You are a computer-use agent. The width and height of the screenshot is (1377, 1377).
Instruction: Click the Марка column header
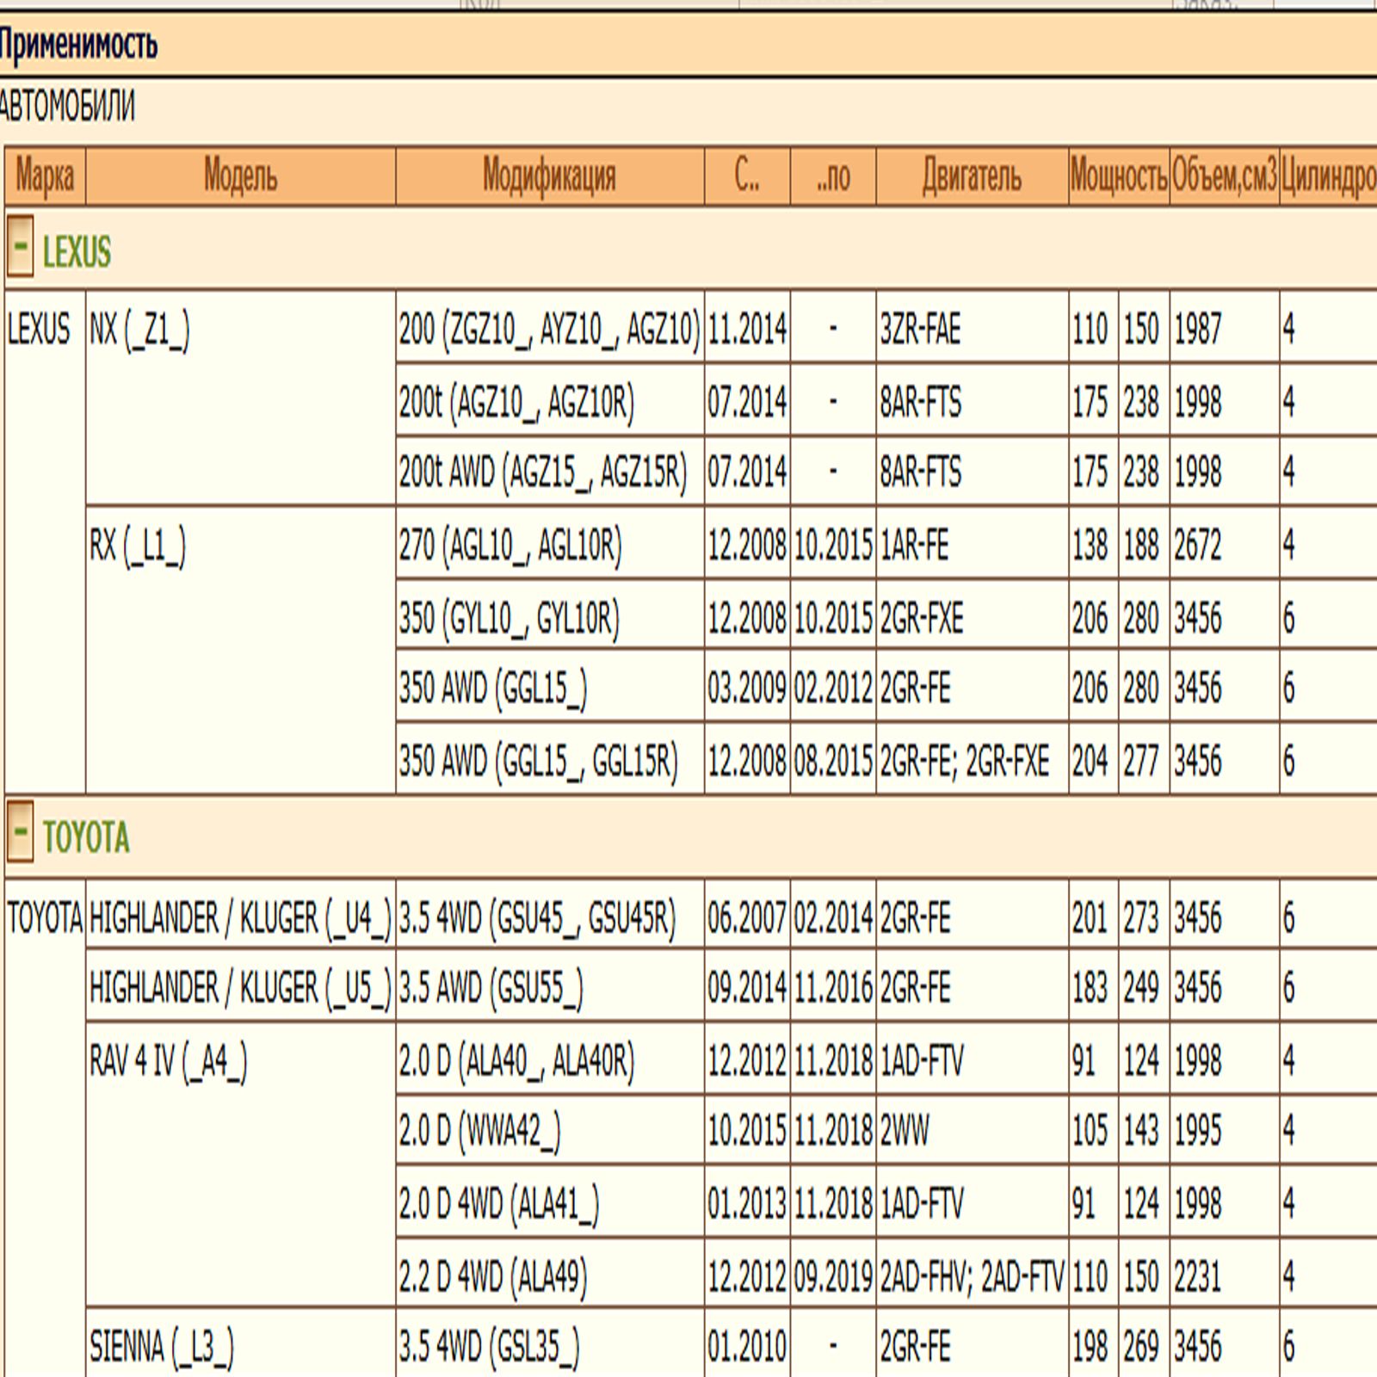pos(45,176)
